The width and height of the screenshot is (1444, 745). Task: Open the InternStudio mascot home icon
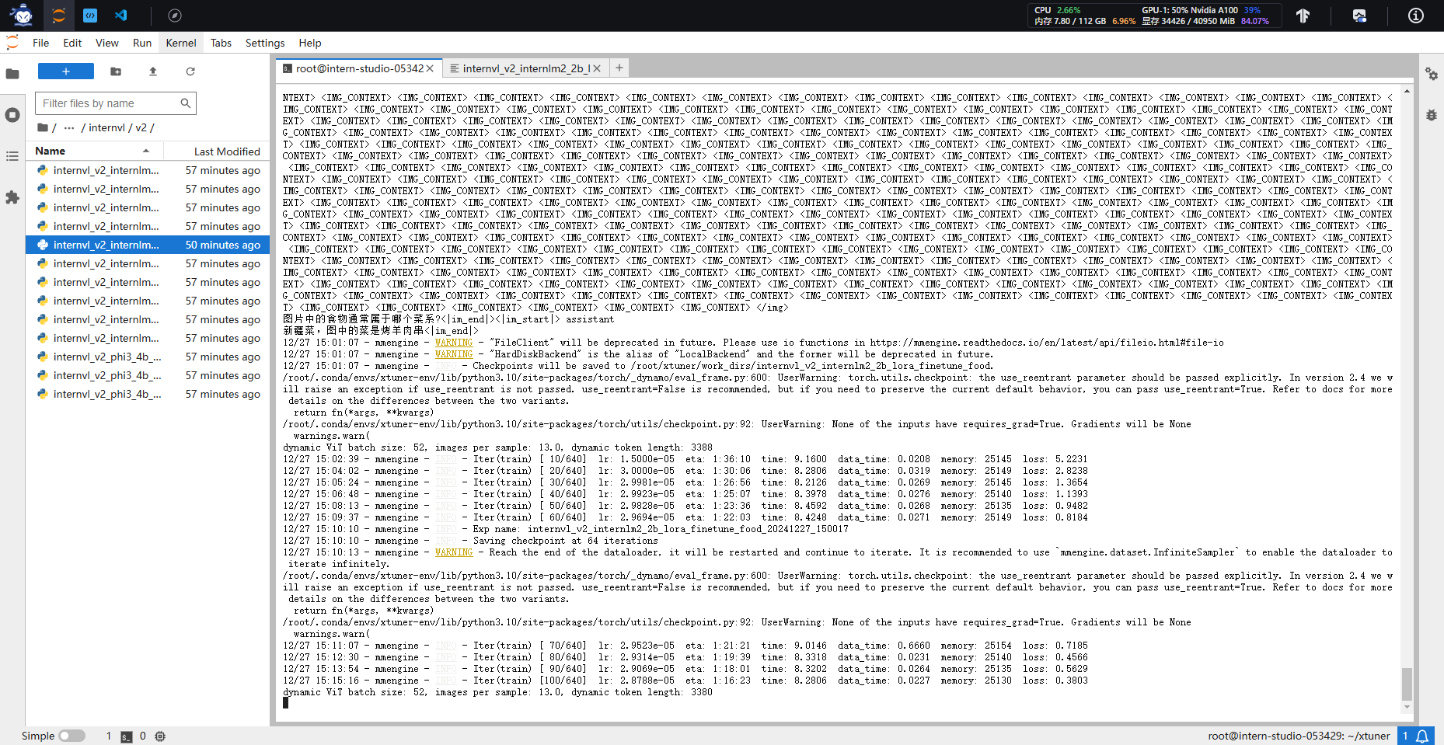[x=22, y=15]
